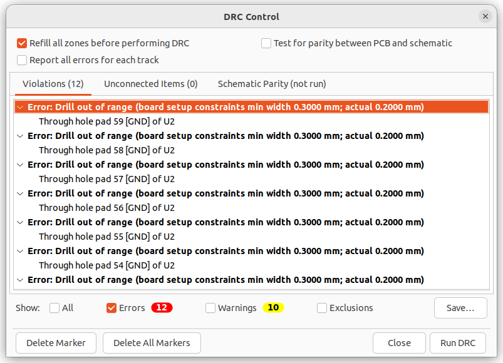503x363 pixels.
Task: Toggle the Warnings filter checkbox
Action: click(x=210, y=308)
